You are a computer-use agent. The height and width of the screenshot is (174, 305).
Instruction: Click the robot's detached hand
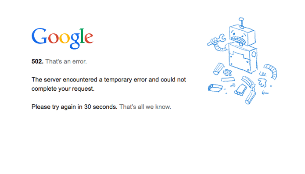262,82
